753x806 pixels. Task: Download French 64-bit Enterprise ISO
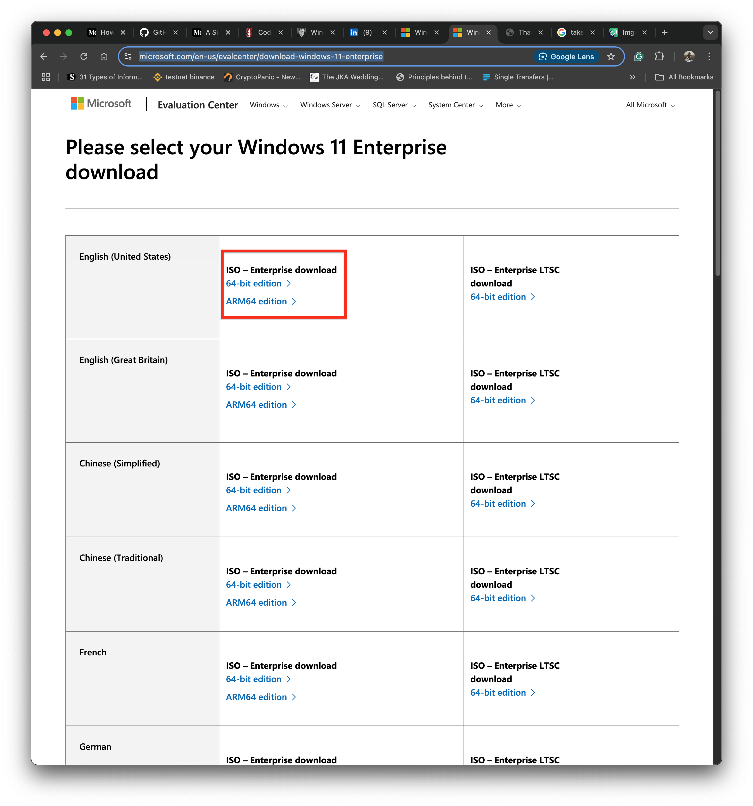258,679
